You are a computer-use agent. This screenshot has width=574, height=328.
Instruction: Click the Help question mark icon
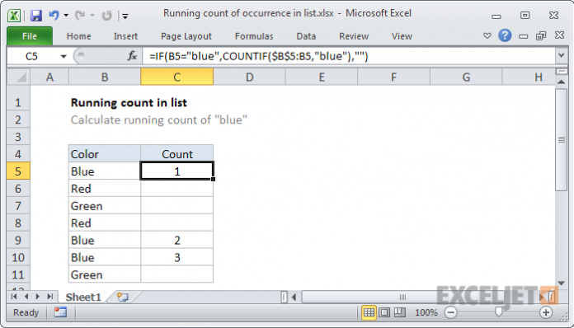coord(505,35)
